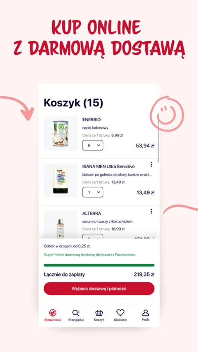Tap the Przeglądaj search icon
The image size is (198, 352).
[x=76, y=313]
